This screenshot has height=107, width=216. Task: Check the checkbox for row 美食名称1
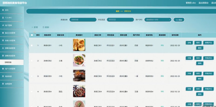[x=32, y=45]
